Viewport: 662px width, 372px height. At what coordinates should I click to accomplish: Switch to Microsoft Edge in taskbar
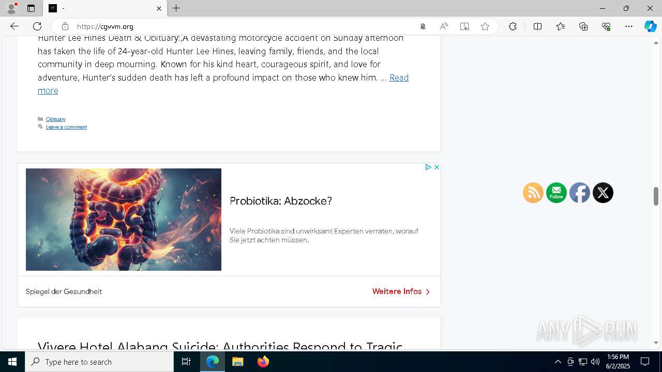(213, 362)
